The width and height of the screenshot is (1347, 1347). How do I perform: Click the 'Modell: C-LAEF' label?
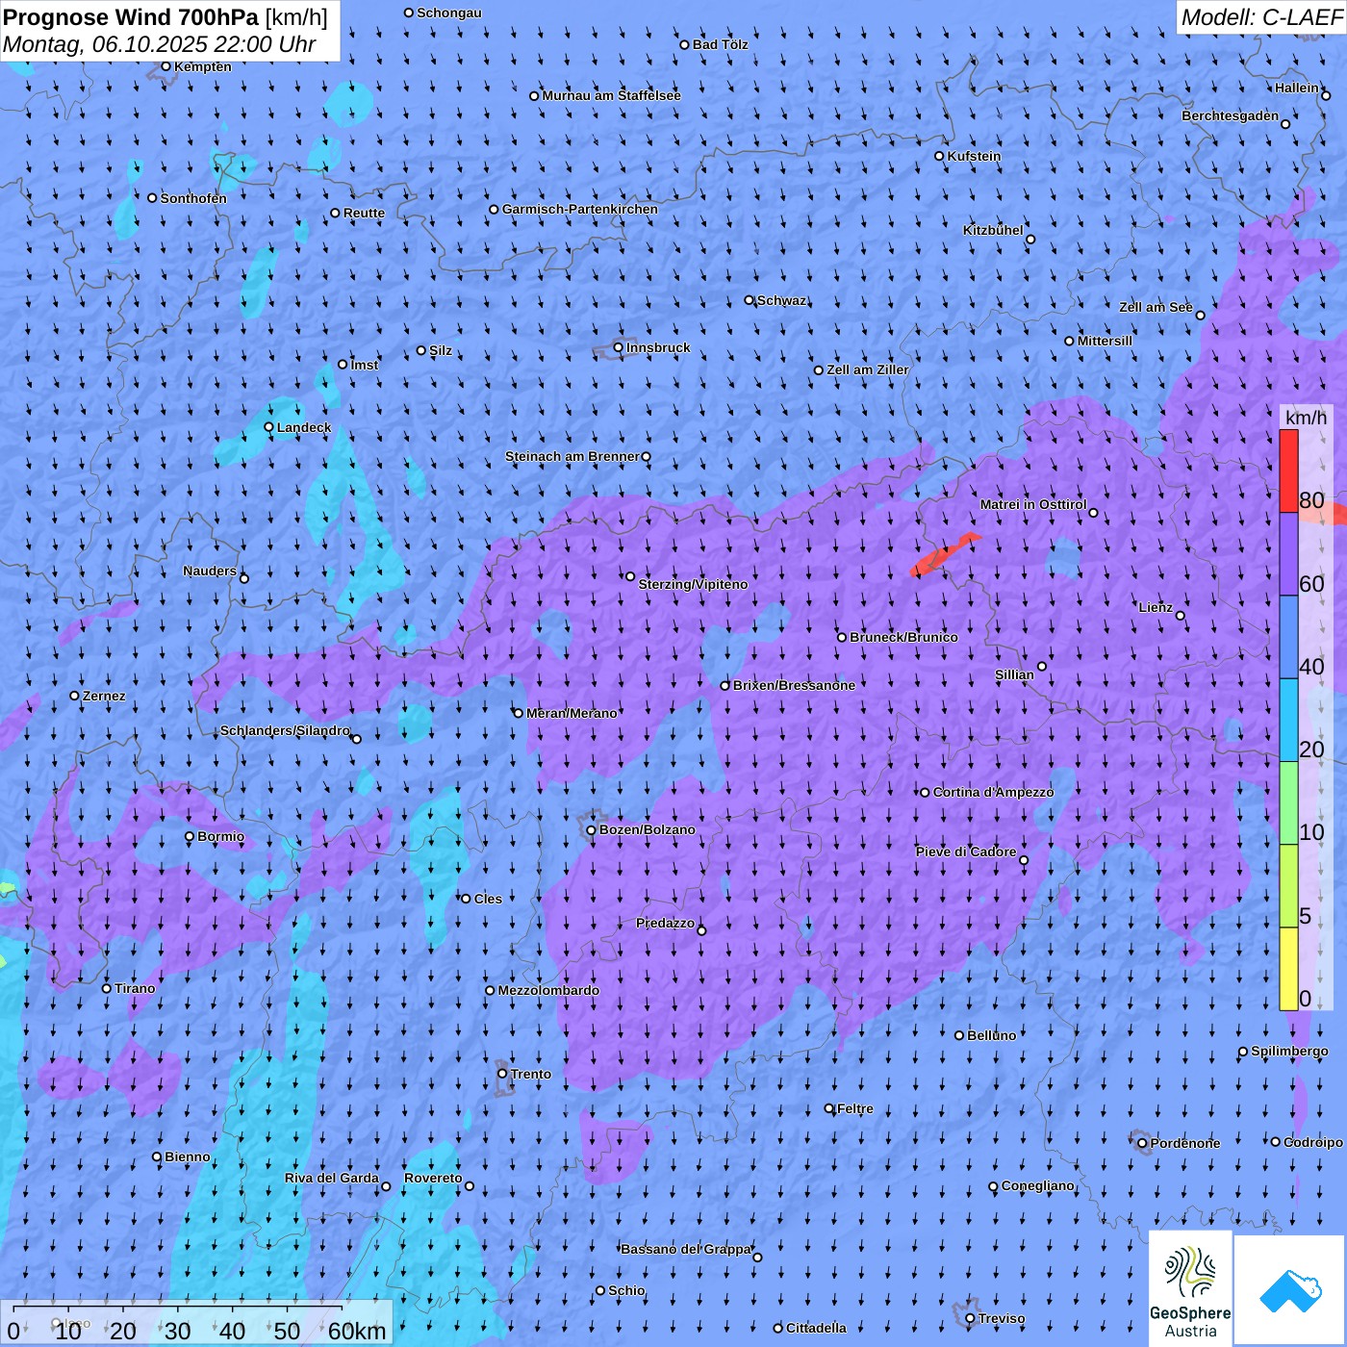tap(1260, 17)
